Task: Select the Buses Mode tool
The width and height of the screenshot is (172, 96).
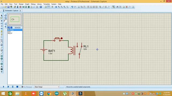Action: 2,29
